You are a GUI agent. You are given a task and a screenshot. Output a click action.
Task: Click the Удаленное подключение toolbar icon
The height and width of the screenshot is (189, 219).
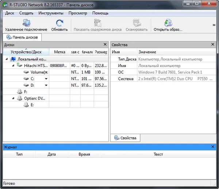pos(26,23)
